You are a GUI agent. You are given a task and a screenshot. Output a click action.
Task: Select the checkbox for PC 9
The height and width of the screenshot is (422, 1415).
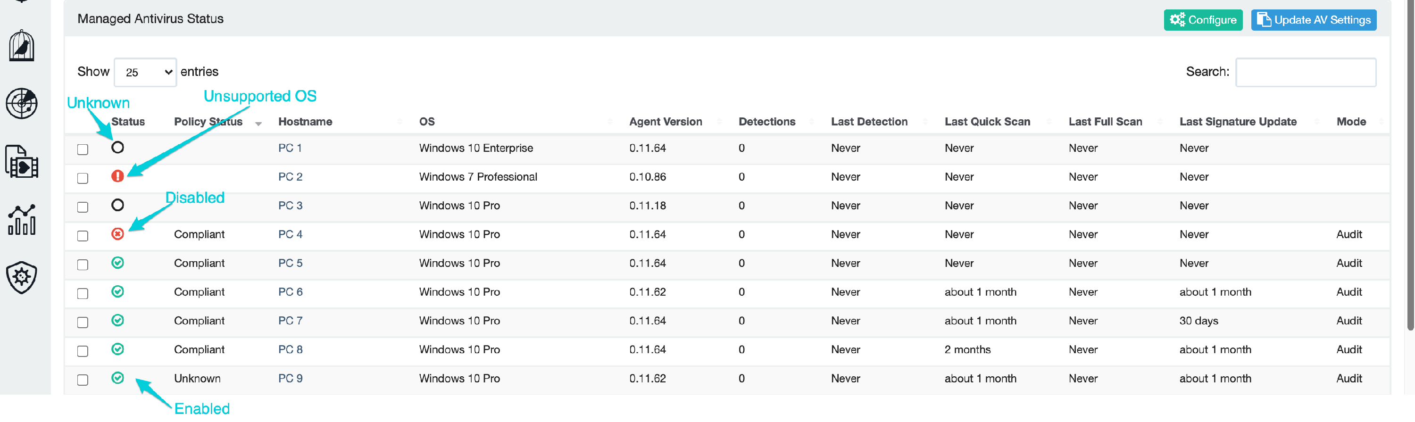[83, 380]
